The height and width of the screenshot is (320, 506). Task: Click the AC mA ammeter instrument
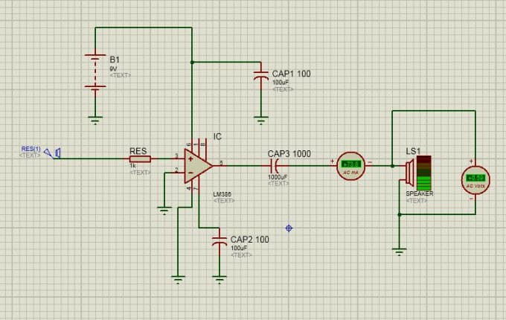[351, 166]
